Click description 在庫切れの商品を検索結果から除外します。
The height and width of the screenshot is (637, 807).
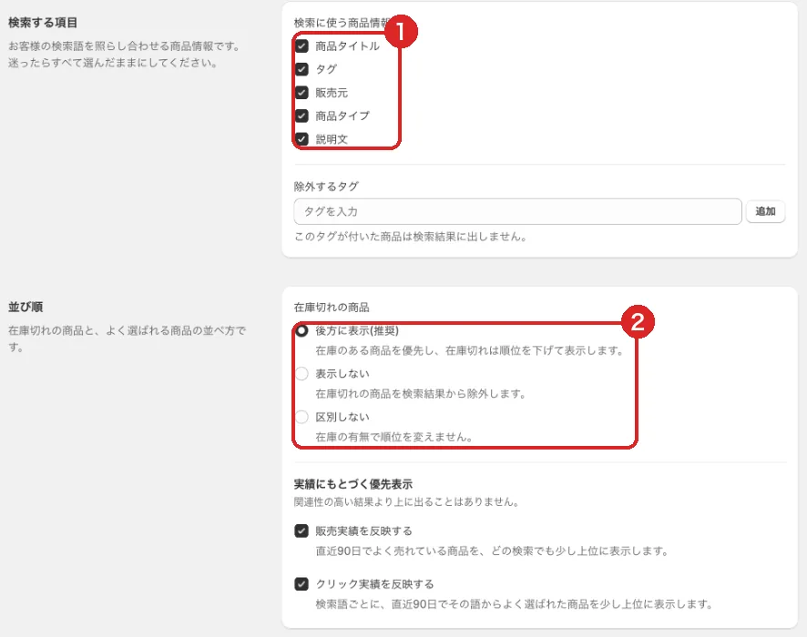pos(421,394)
